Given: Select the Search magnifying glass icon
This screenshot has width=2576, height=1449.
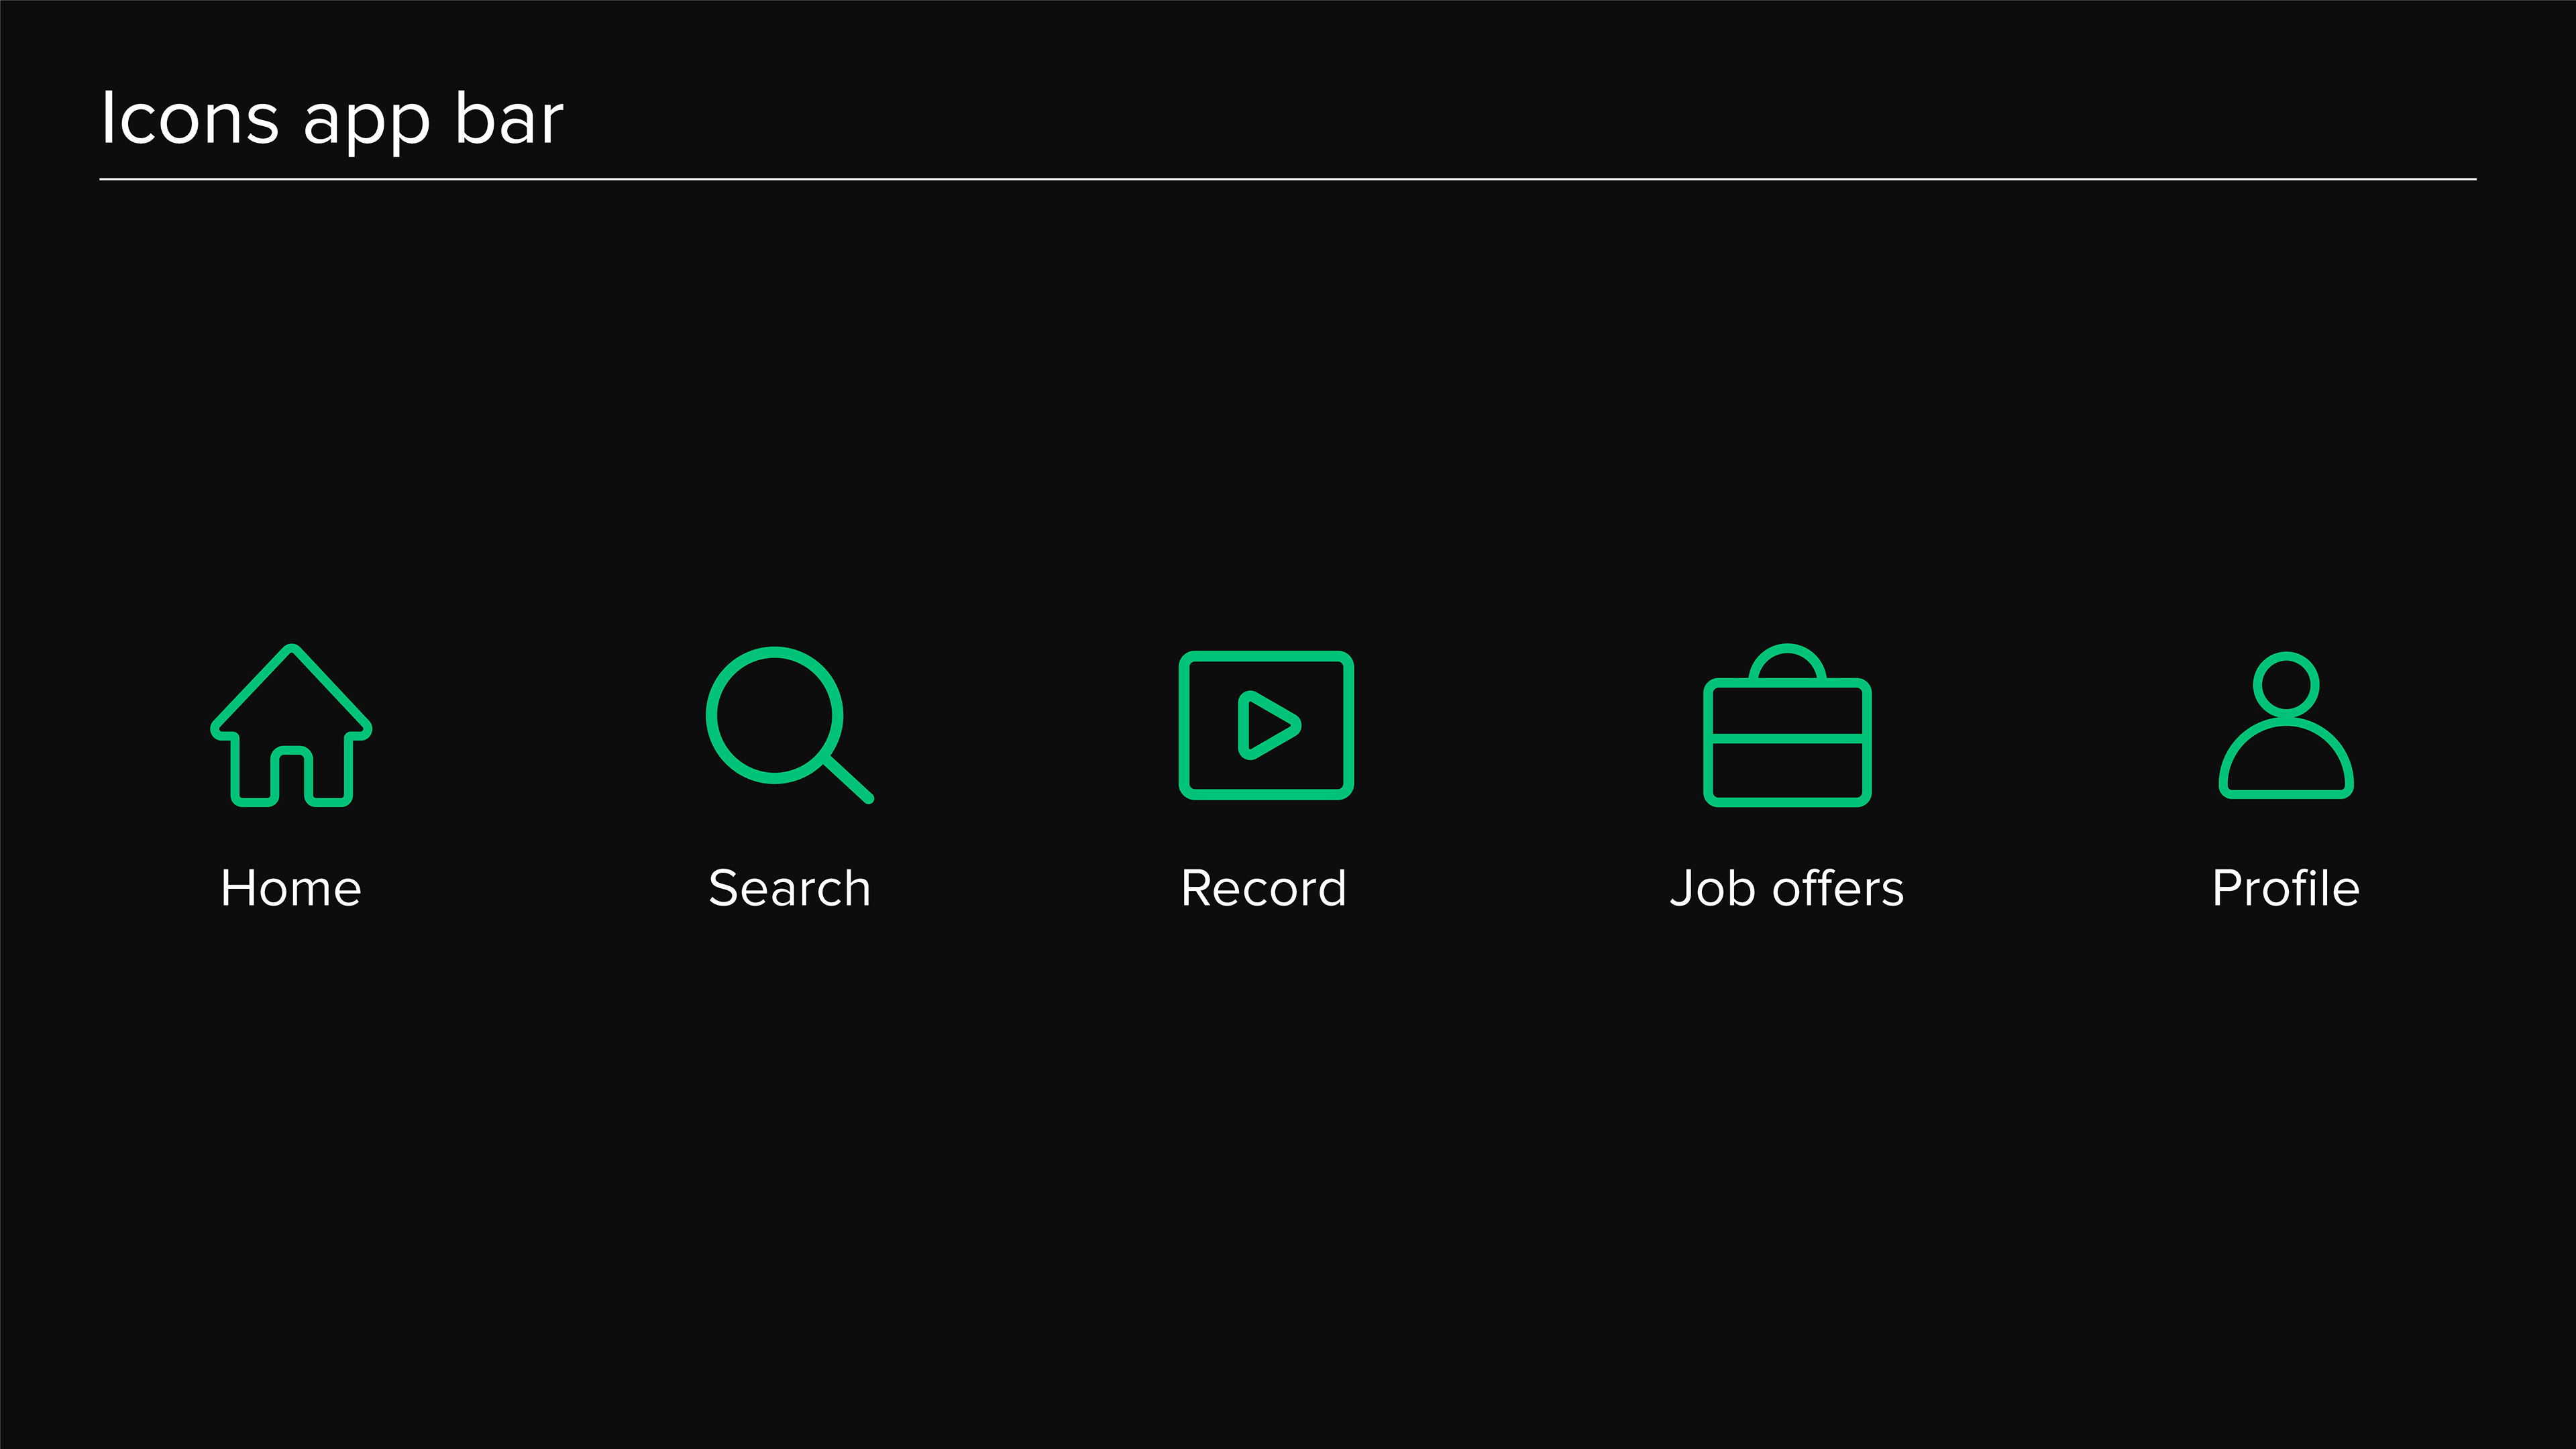Looking at the screenshot, I should (789, 725).
